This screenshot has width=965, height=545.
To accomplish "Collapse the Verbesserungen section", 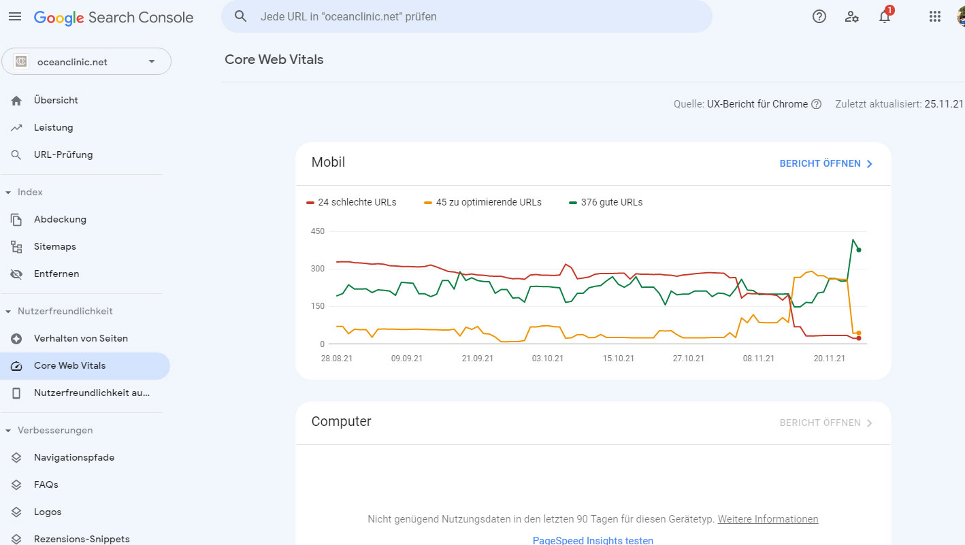I will (x=8, y=431).
